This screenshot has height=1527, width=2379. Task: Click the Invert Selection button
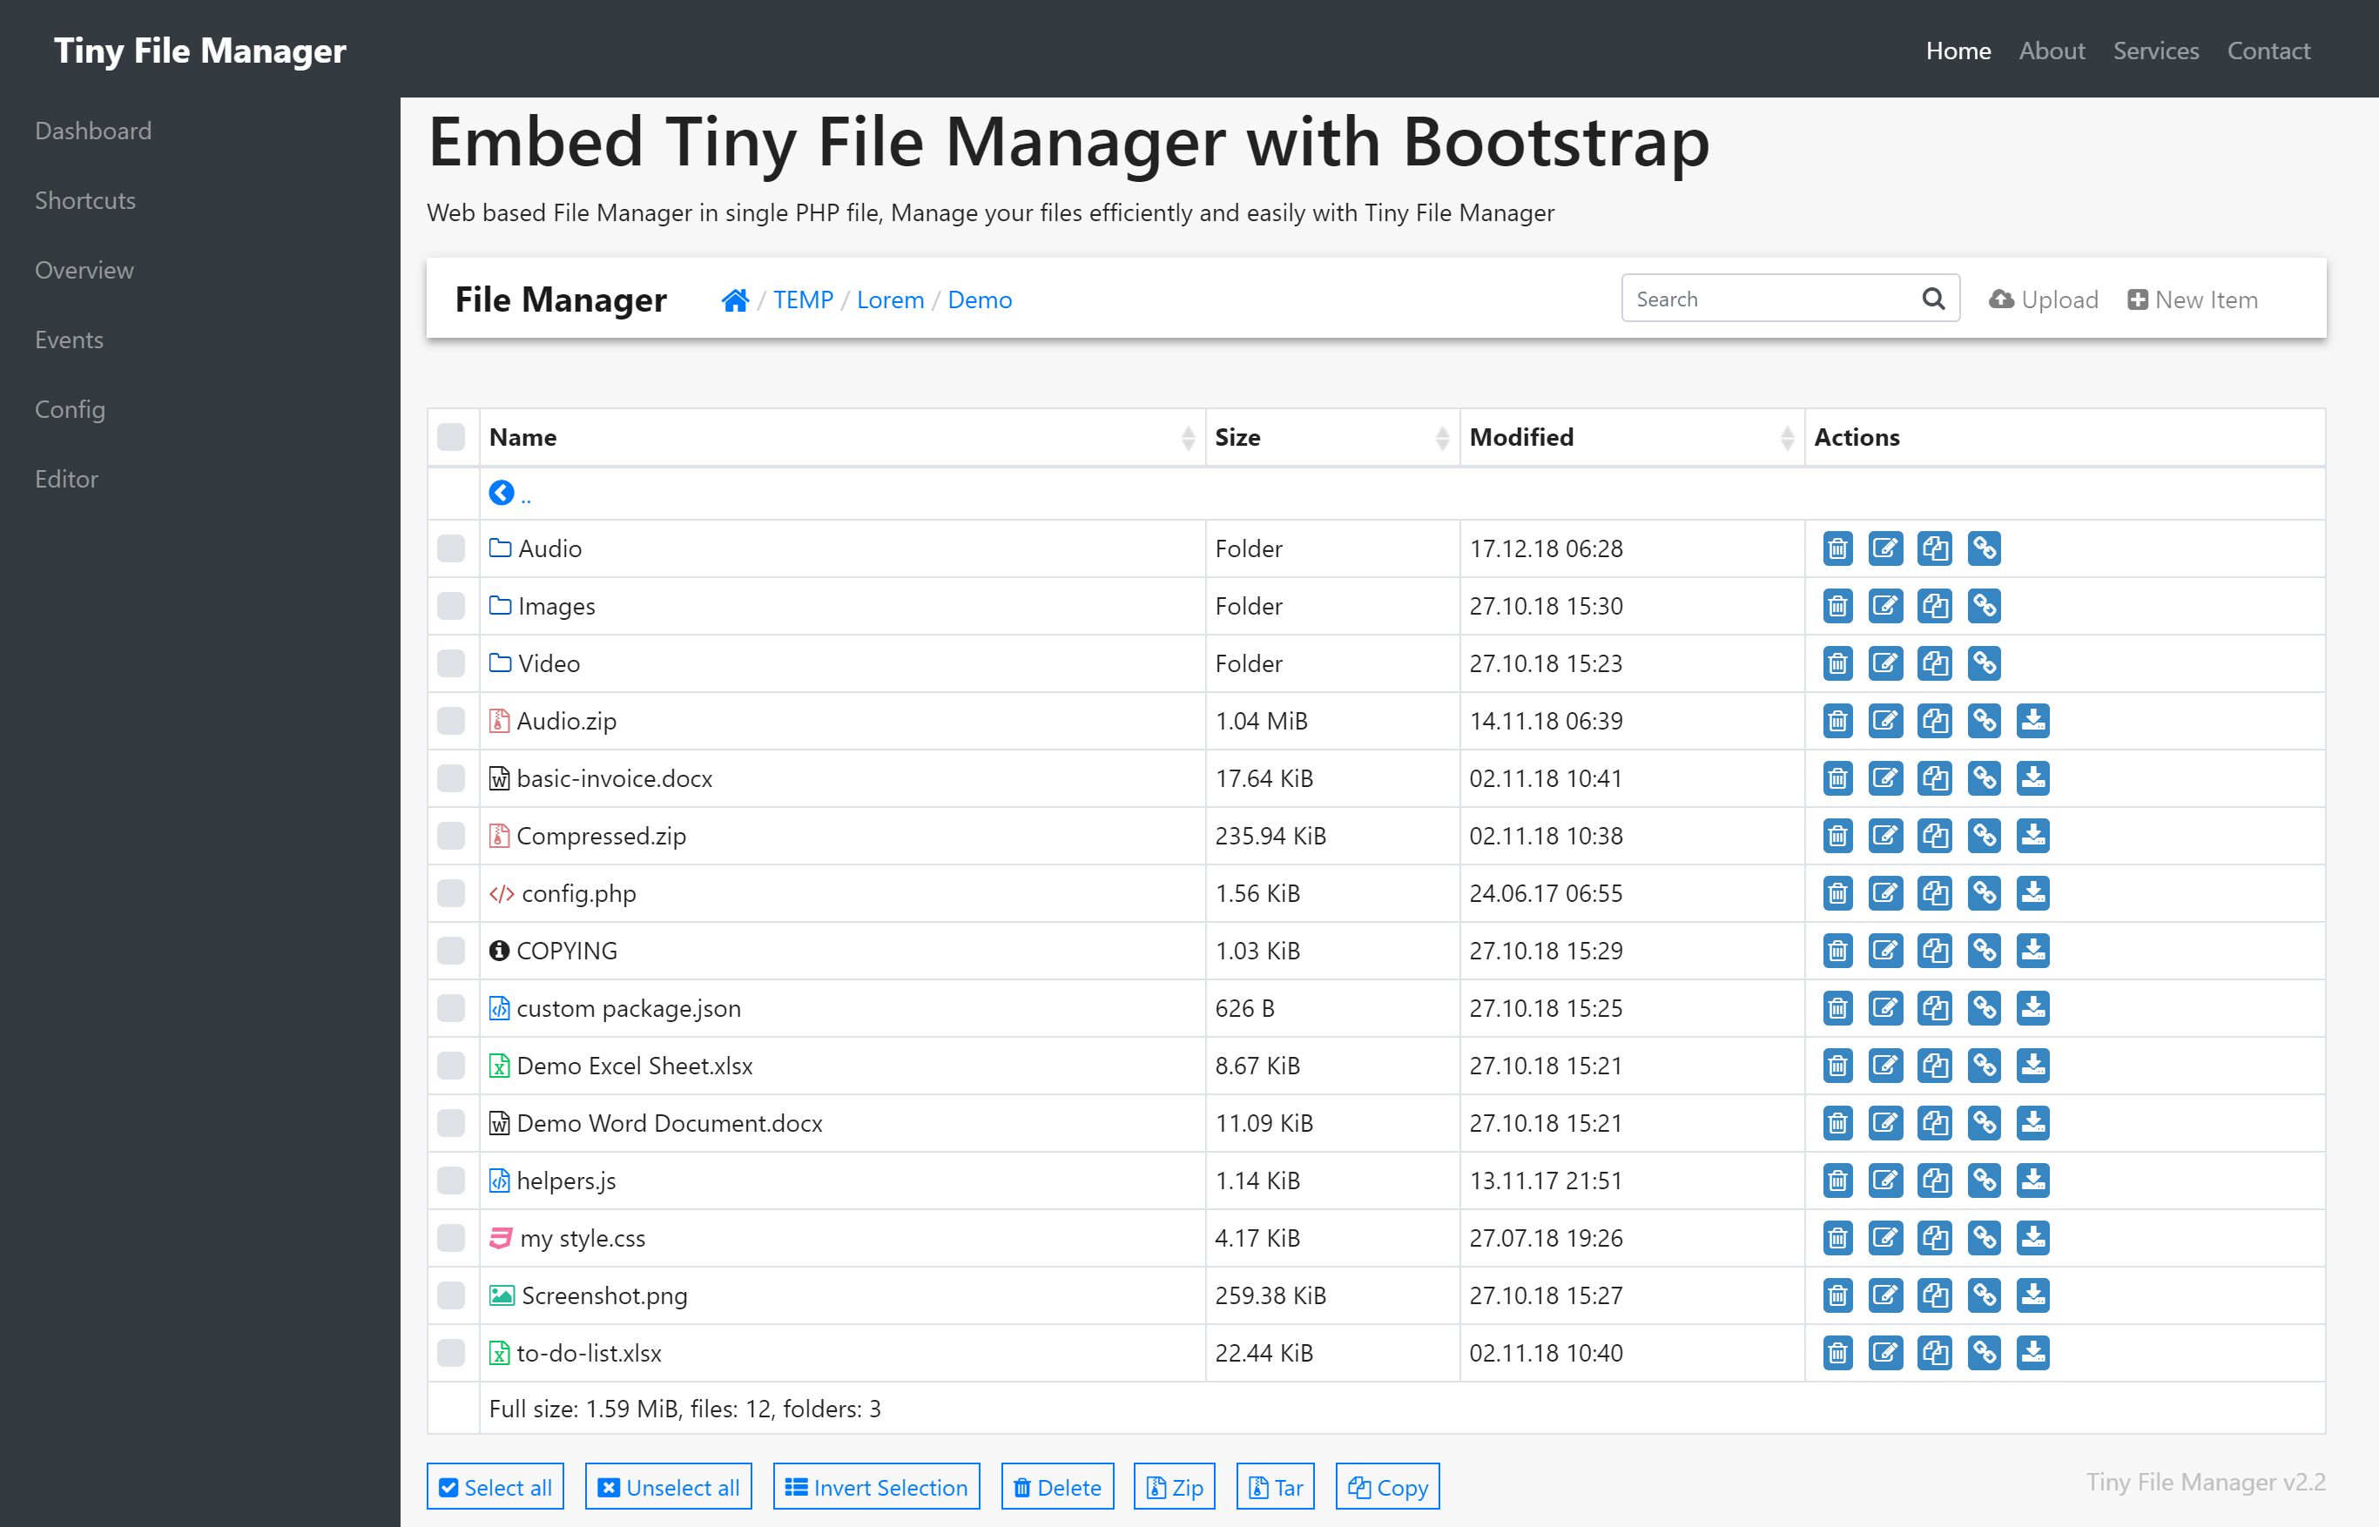pos(878,1485)
